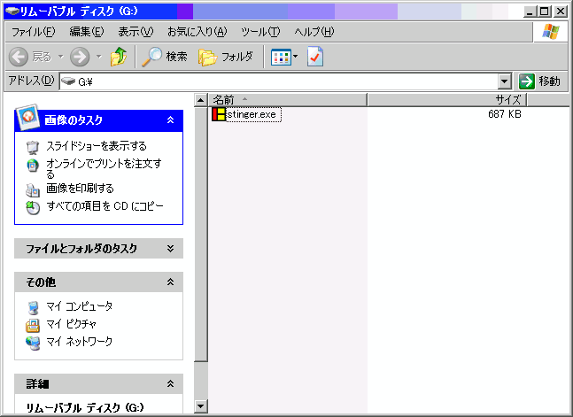This screenshot has height=417, width=573.
Task: Click the Forward arrow button
Action: pos(80,57)
